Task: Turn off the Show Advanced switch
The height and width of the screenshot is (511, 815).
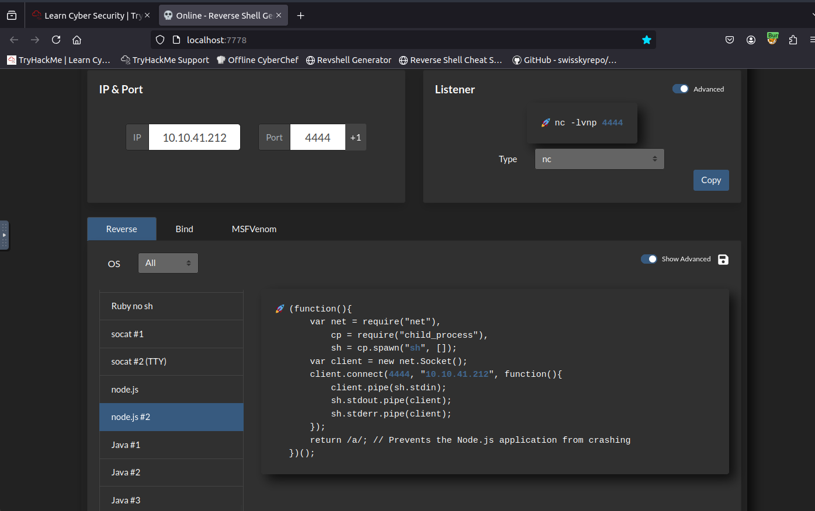Action: 649,259
